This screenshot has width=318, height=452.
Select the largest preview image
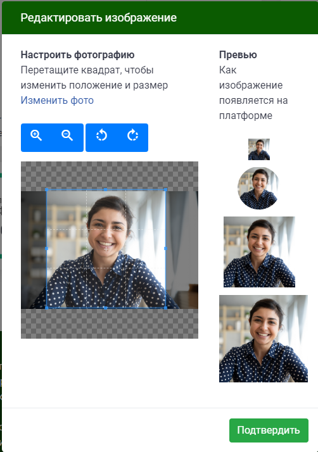pos(264,339)
